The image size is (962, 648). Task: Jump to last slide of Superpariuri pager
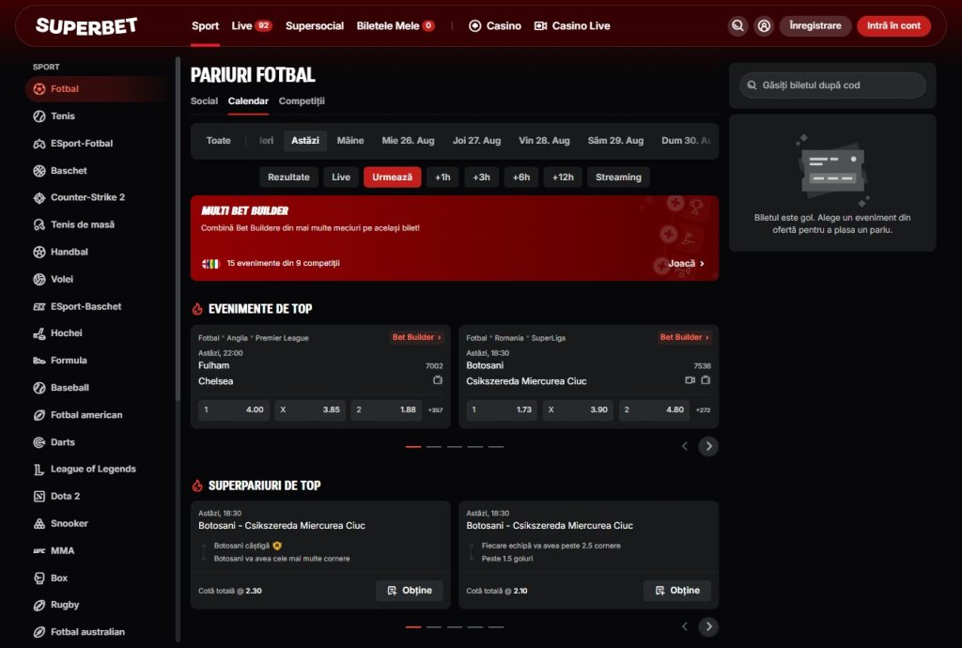pos(496,627)
